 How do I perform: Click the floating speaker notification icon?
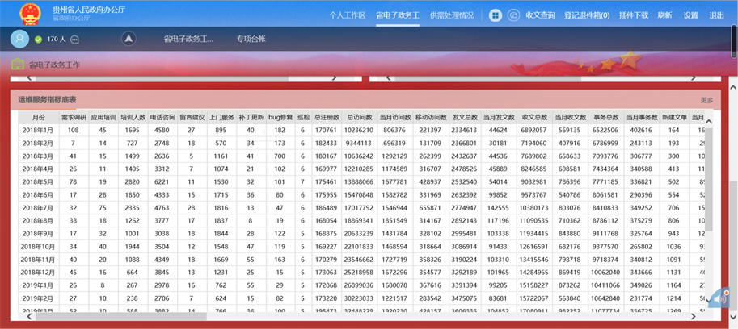click(x=718, y=298)
